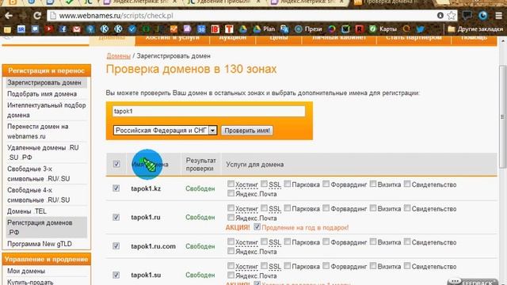This screenshot has height=285, width=507.
Task: Enable Хостинг for tapok1.kz
Action: point(231,184)
